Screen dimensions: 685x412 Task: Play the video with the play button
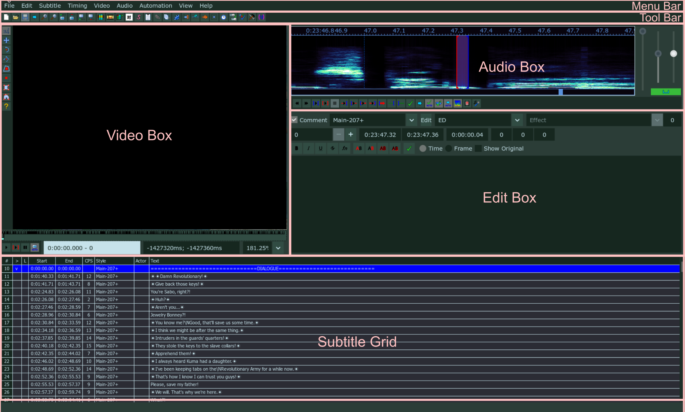pyautogui.click(x=6, y=248)
